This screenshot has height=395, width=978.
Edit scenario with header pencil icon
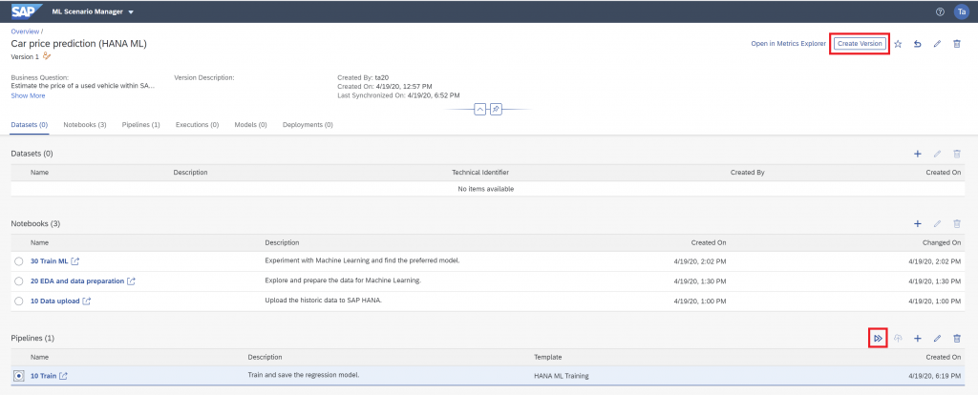tap(937, 44)
